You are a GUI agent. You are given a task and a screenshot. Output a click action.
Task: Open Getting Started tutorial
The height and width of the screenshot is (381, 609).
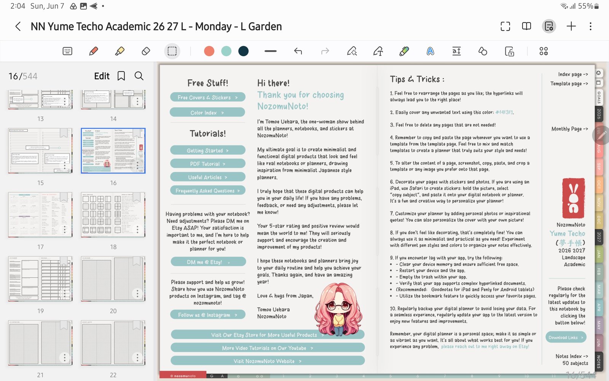click(x=207, y=150)
